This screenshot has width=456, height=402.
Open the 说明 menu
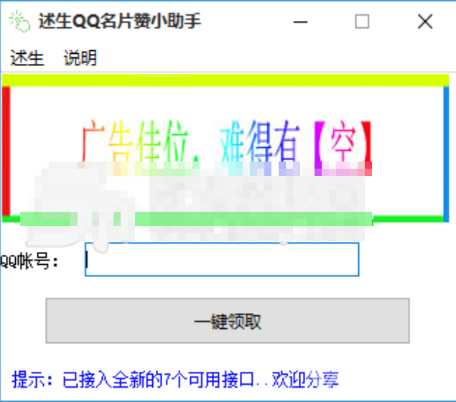click(x=80, y=58)
